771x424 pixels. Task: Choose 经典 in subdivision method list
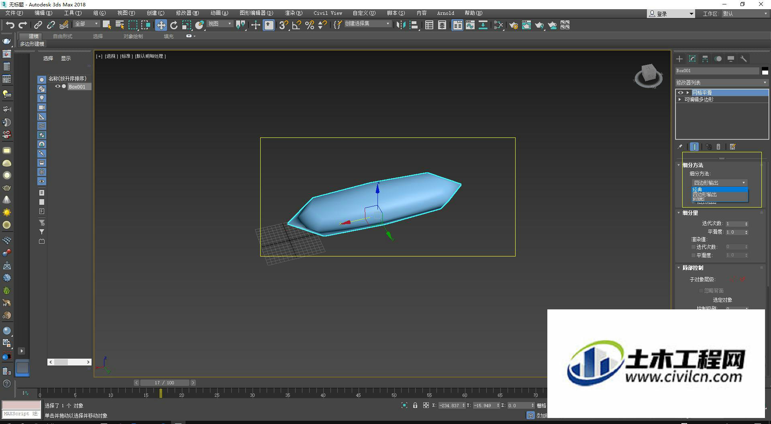tap(720, 190)
